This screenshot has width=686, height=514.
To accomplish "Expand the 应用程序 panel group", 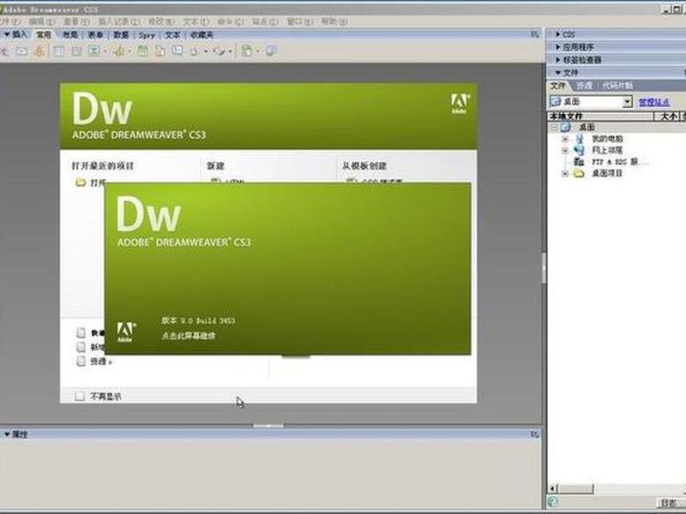I will point(558,47).
